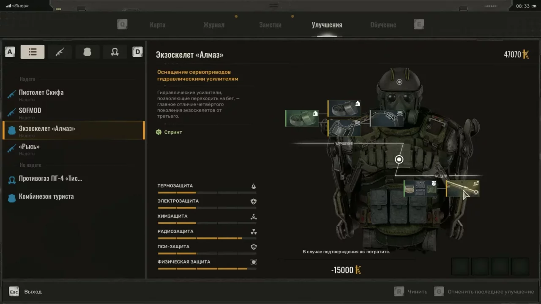This screenshot has width=541, height=304.
Task: Select the upper yellow-bordered filter canister upgrade
Action: [x=344, y=109]
